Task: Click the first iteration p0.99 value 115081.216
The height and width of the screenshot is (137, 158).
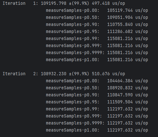Action: pyautogui.click(x=120, y=39)
